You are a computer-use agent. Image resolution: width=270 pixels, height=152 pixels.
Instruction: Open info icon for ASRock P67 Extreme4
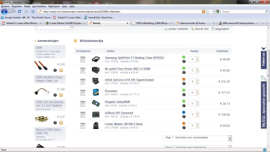[x=184, y=117]
